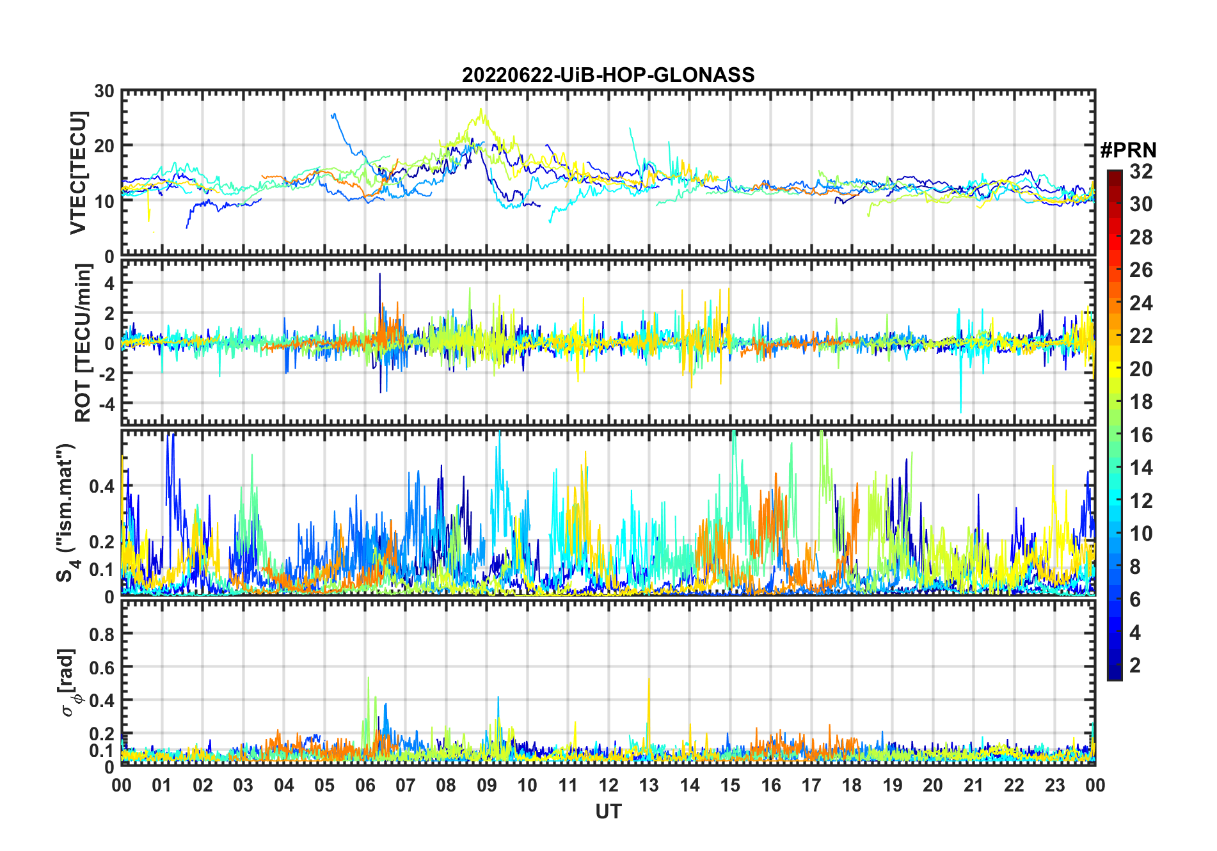Click colorbar tick label 8
Screen dimensions: 1217x851
tap(1135, 567)
